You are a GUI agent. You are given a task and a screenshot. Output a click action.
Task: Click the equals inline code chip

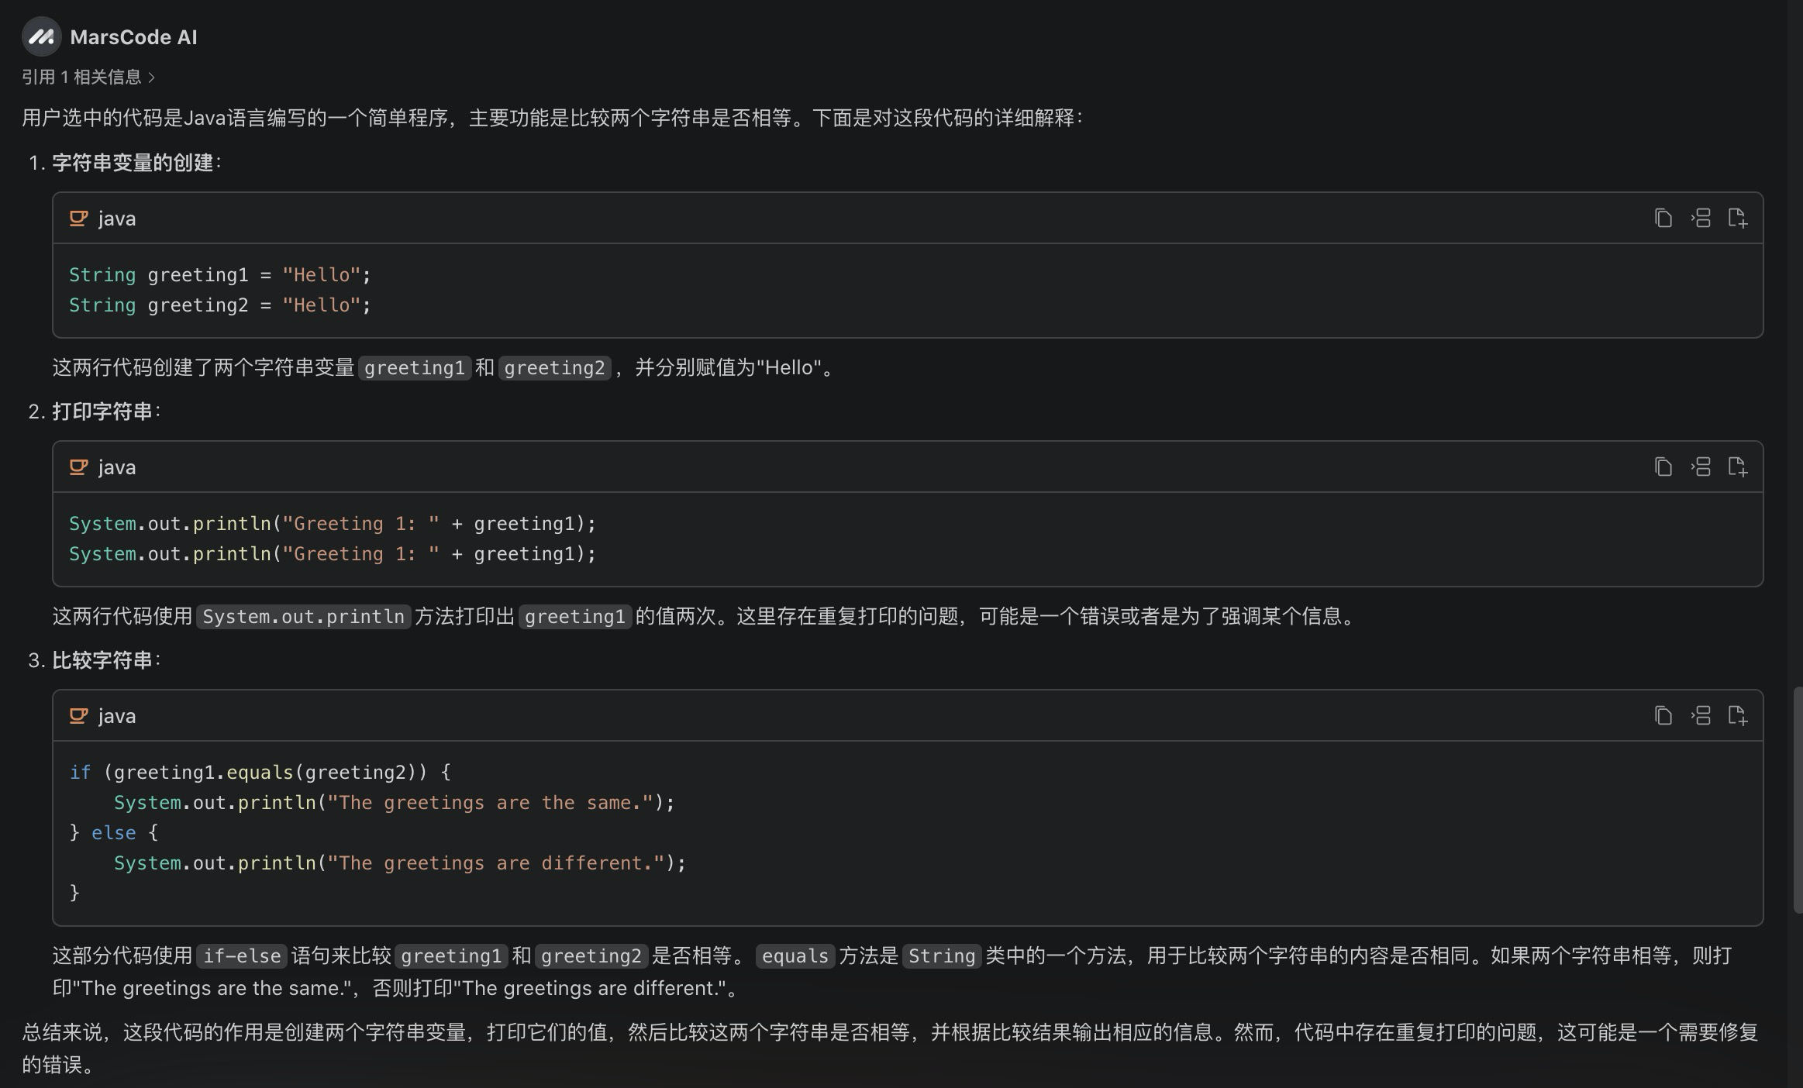click(795, 956)
